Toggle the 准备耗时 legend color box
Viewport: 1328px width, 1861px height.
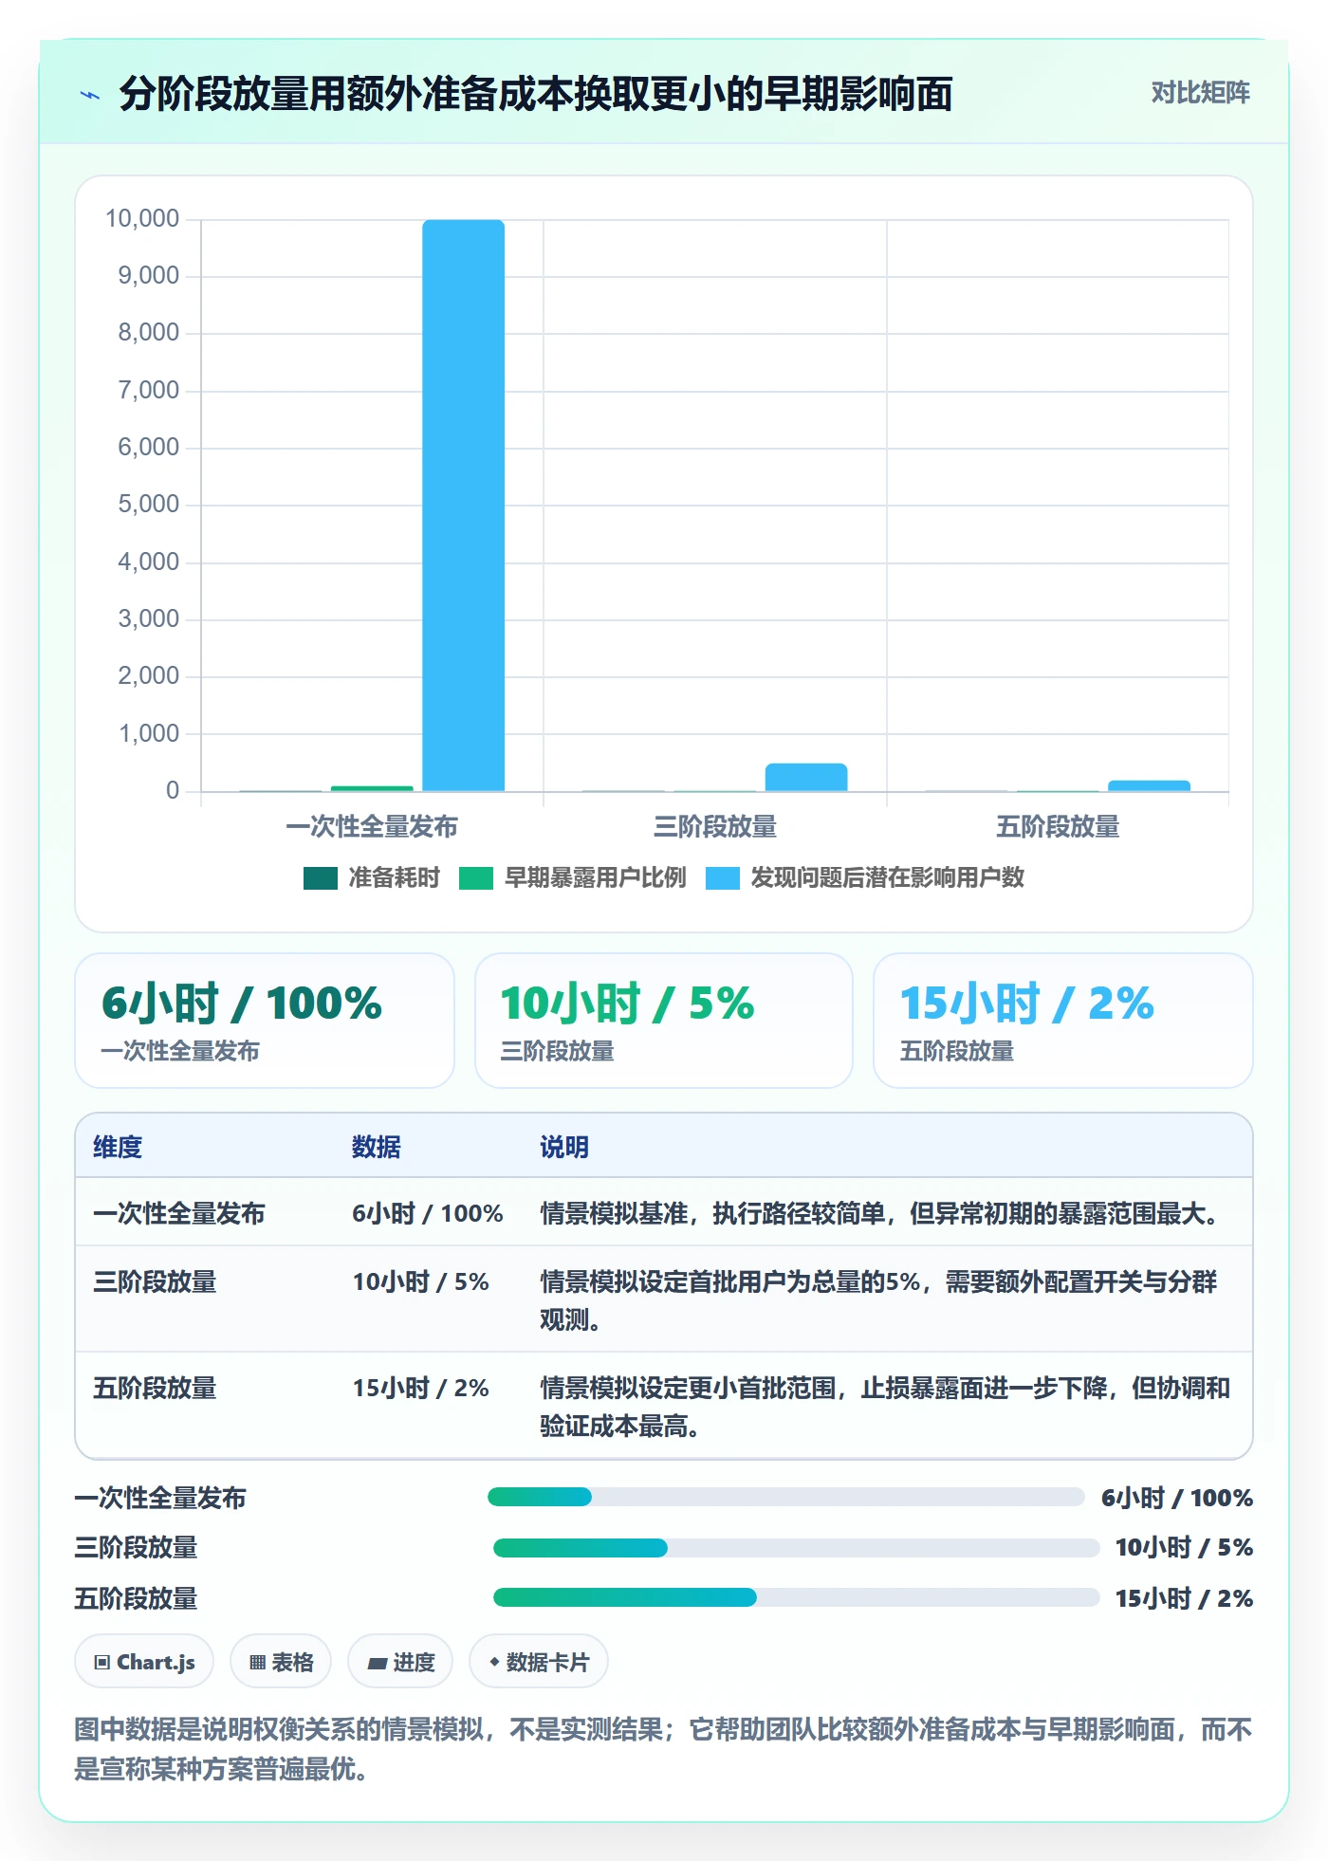pyautogui.click(x=321, y=878)
